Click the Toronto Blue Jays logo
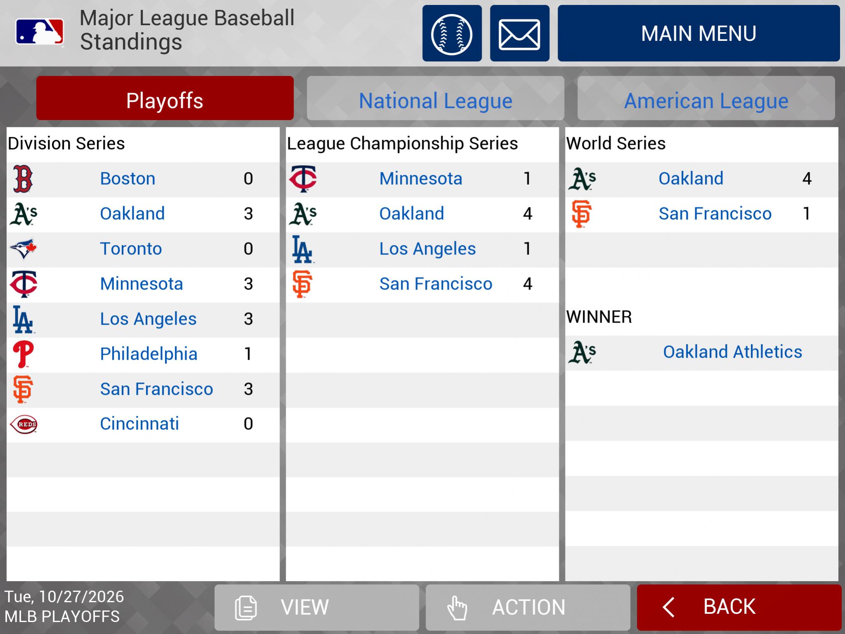 [x=24, y=249]
